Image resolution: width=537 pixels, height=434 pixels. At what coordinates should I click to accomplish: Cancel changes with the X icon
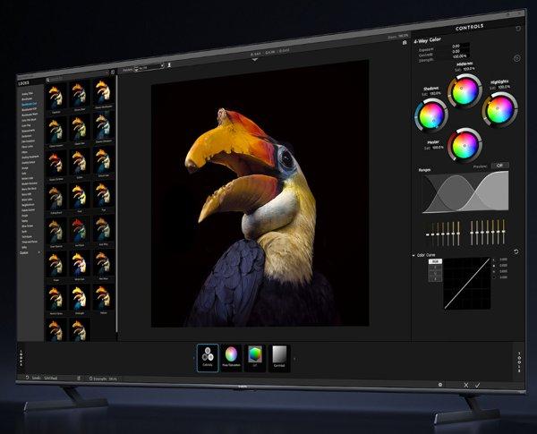465,385
